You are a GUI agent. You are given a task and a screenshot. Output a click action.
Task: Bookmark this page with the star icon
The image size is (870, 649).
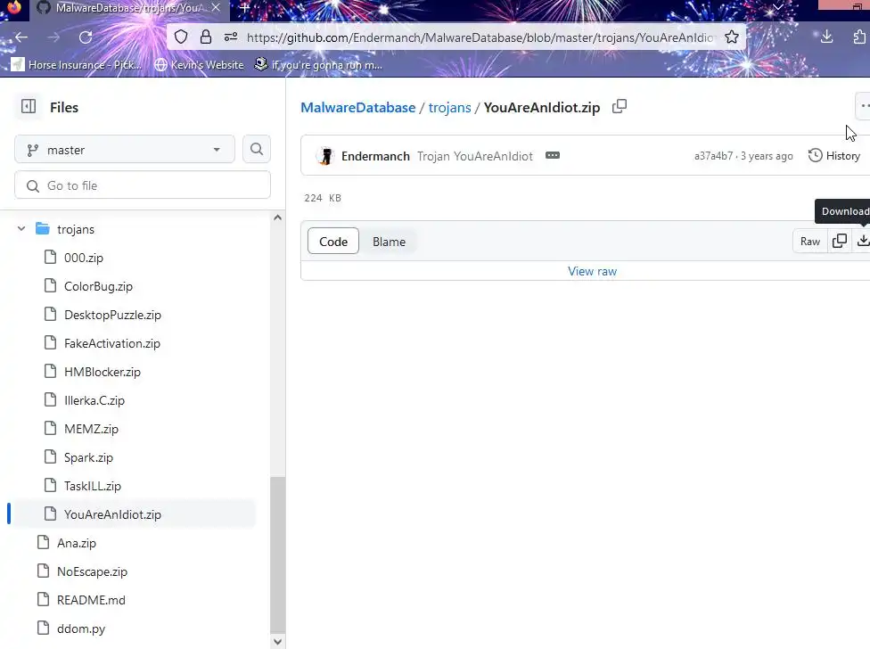point(732,37)
